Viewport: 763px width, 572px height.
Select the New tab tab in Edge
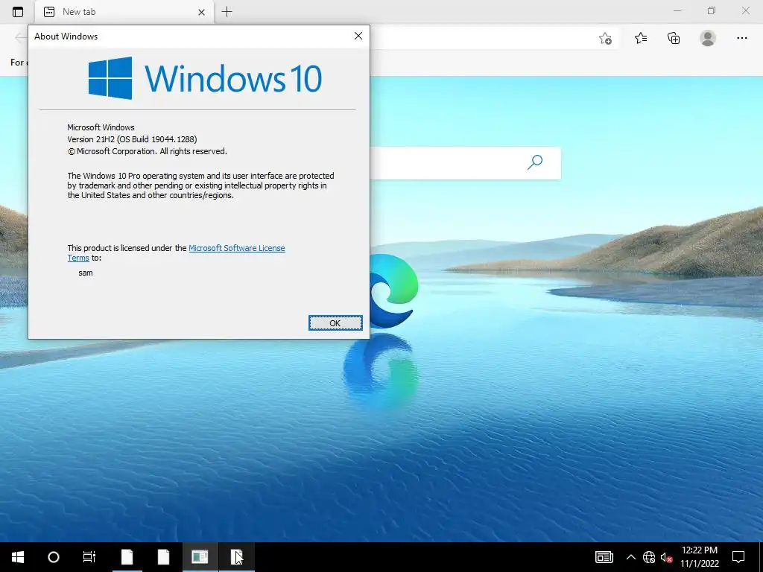[x=124, y=12]
